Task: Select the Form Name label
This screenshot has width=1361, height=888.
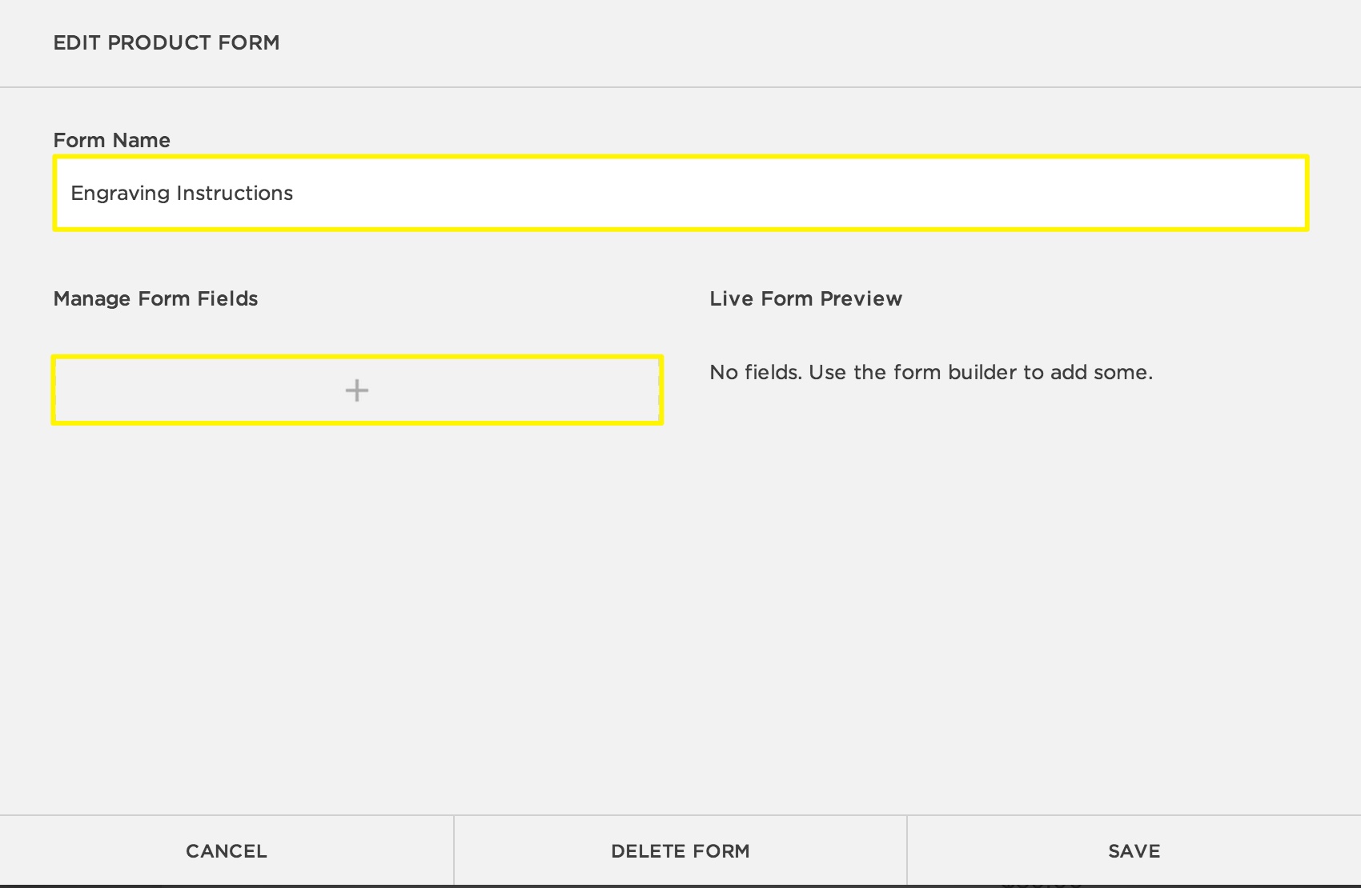Action: point(111,140)
